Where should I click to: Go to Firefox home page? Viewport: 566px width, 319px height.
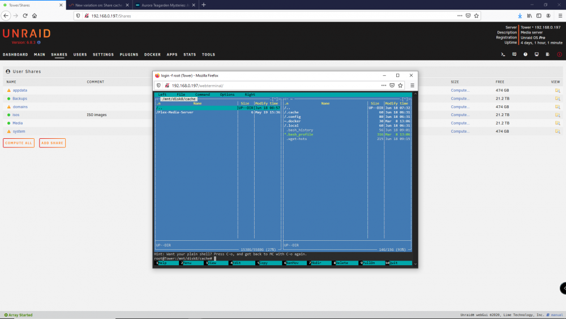point(35,15)
